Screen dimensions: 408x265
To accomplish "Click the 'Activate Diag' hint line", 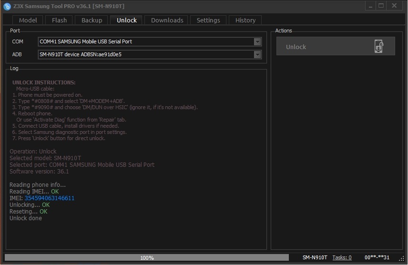I will point(71,120).
